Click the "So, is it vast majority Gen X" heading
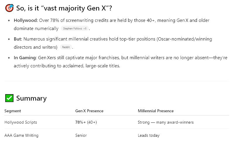237x142 pixels. coord(64,8)
